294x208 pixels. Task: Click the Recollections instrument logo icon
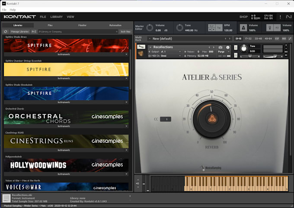coord(141,54)
